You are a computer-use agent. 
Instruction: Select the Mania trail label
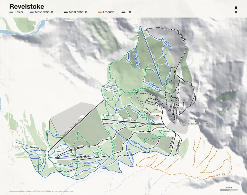(170, 108)
